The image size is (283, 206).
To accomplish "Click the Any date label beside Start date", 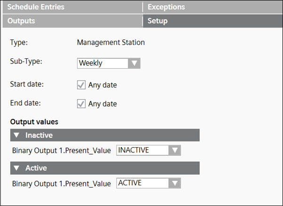I will [102, 85].
